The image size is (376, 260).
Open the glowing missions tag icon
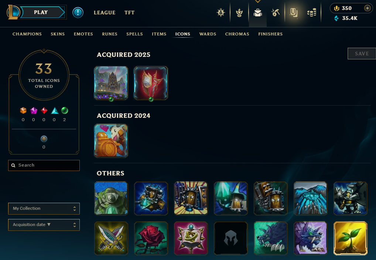click(x=294, y=13)
